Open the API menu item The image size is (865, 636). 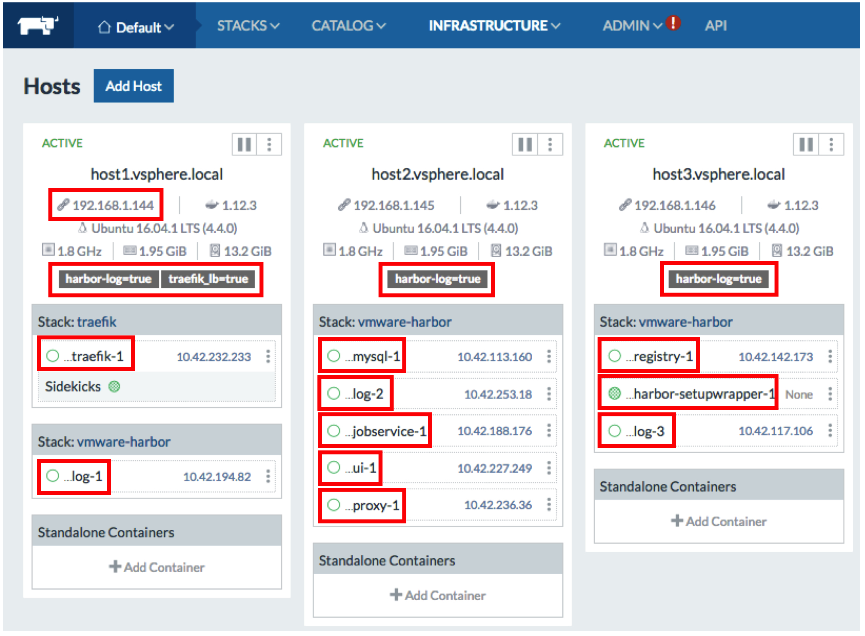point(715,26)
